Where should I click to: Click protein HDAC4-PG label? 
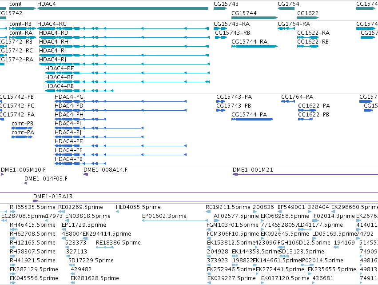(x=69, y=97)
